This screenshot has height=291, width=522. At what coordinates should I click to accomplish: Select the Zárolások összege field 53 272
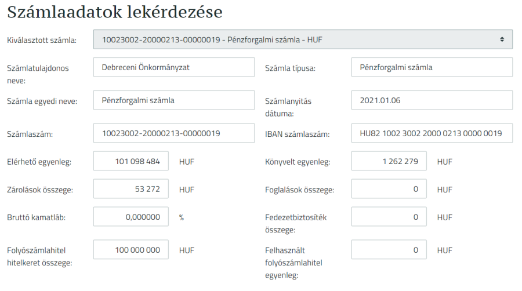click(x=131, y=188)
